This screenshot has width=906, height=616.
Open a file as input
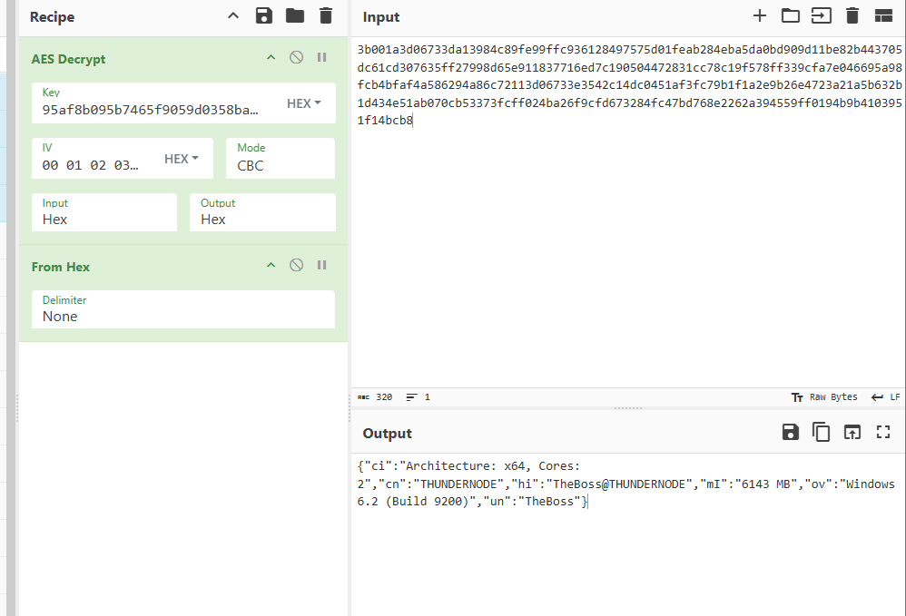point(821,15)
